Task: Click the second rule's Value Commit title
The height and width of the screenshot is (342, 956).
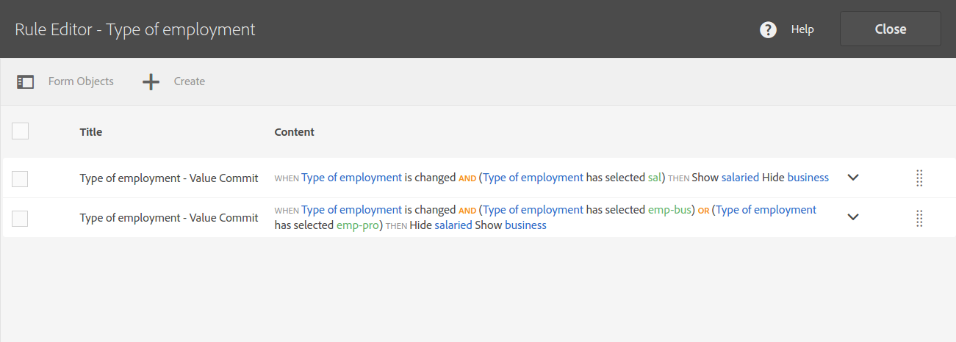Action: (169, 217)
